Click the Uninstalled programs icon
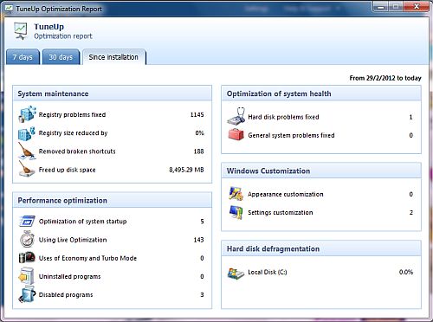The image size is (433, 322). click(26, 276)
